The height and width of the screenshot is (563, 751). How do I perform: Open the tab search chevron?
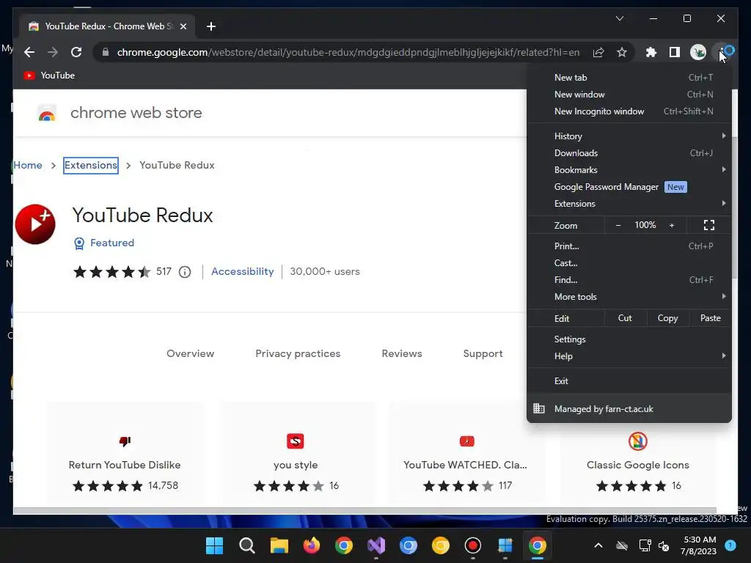(619, 18)
